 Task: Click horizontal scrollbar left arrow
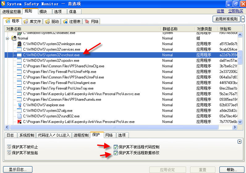[x=7, y=127]
